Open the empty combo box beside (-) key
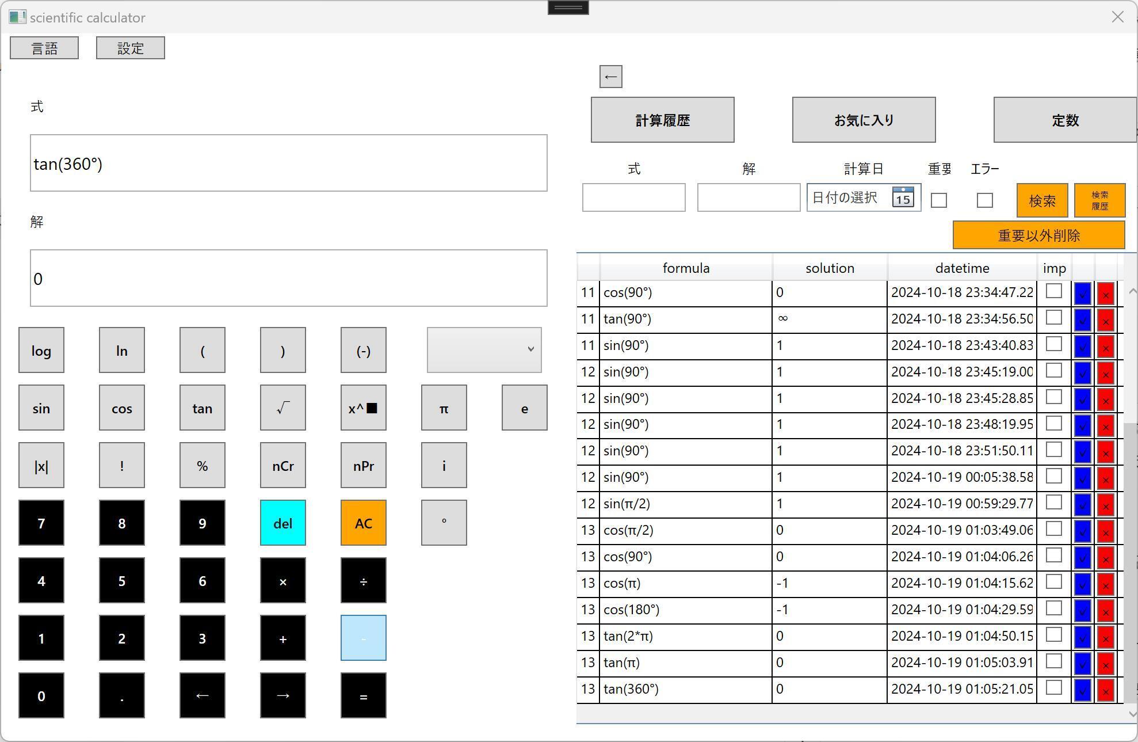This screenshot has height=742, width=1138. 484,349
